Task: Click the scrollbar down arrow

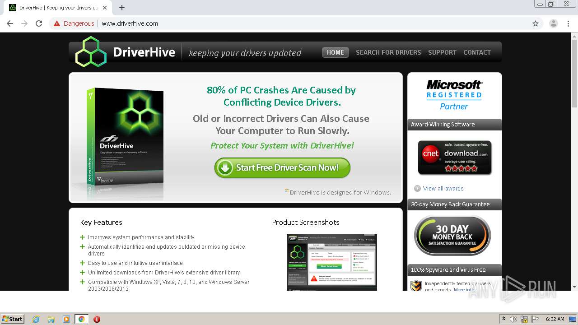Action: point(574,287)
